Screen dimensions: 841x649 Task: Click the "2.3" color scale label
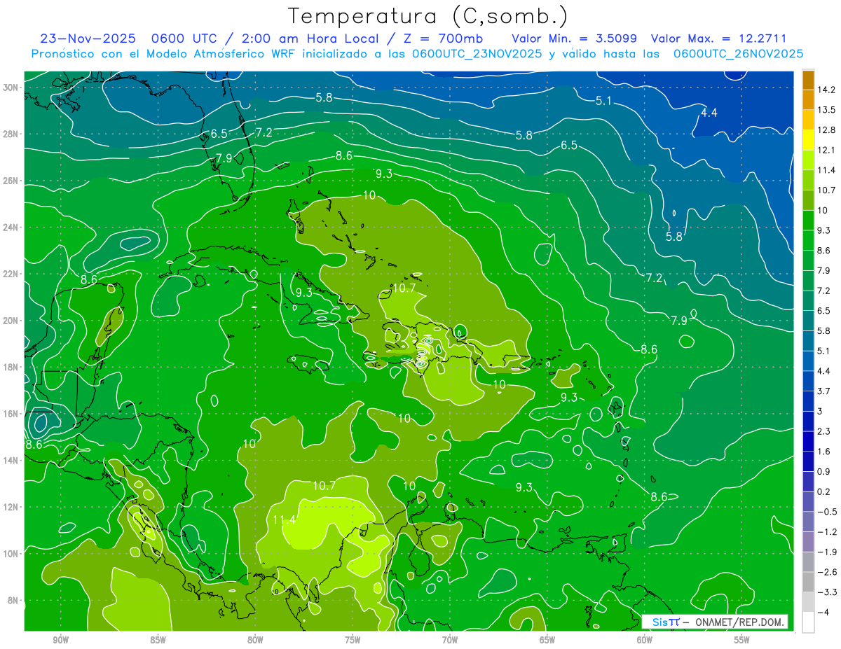click(x=824, y=431)
